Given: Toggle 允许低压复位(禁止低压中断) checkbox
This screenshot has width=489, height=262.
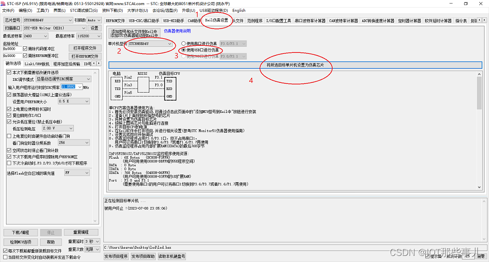Looking at the screenshot, I should [x=9, y=122].
